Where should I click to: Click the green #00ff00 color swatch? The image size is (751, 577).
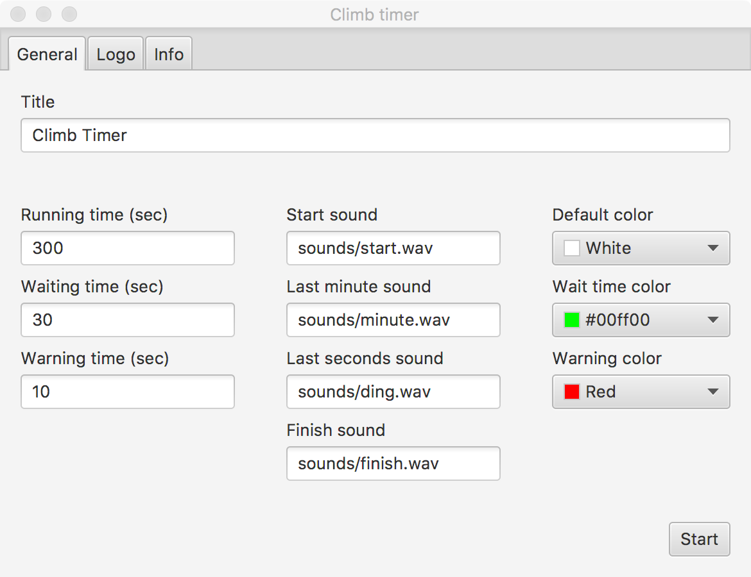tap(571, 320)
